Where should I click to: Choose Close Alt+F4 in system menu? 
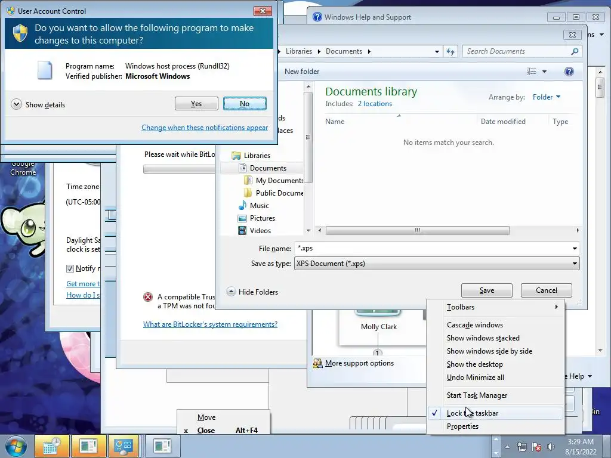click(x=223, y=430)
